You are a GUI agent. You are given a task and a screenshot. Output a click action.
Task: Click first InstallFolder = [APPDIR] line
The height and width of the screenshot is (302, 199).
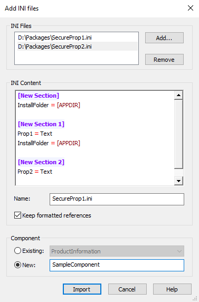pos(49,105)
